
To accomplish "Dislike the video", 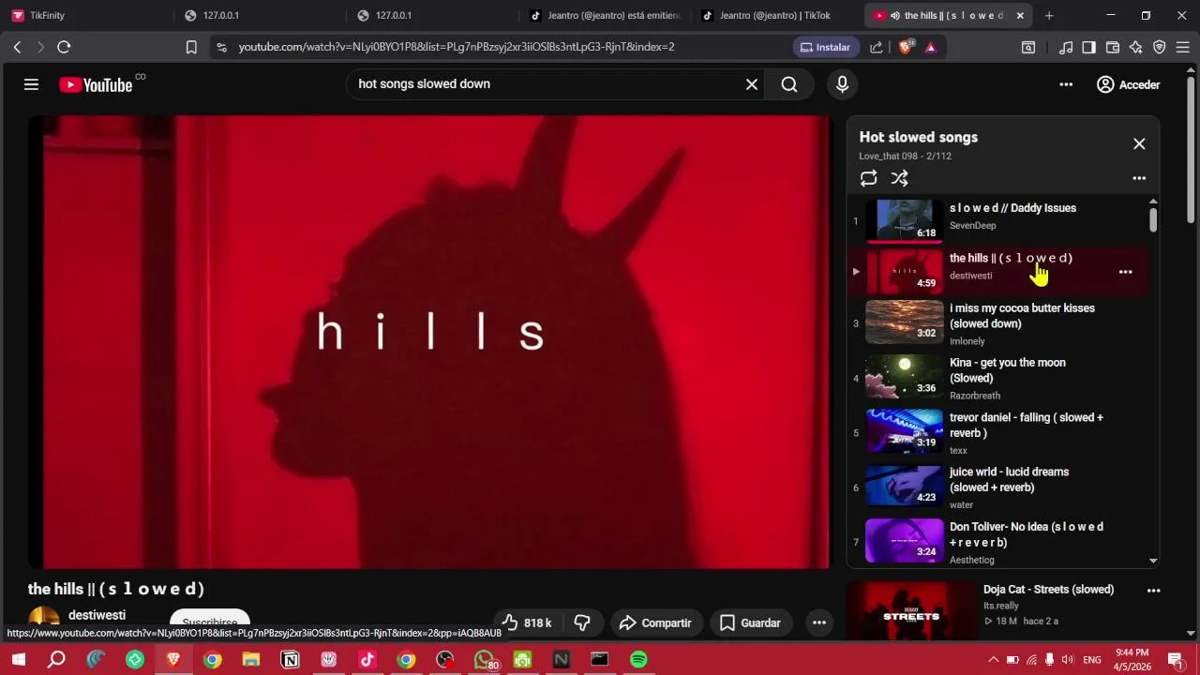I will [x=581, y=622].
